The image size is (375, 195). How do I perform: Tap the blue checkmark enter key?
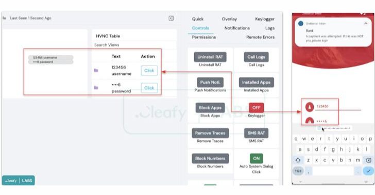[x=368, y=171]
